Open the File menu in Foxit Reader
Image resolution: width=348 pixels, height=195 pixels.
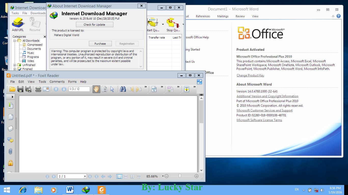click(x=12, y=82)
